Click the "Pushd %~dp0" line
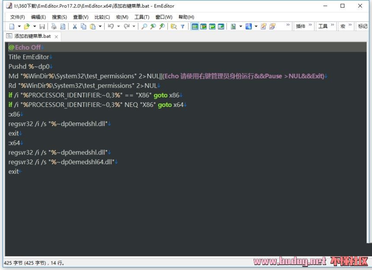Image resolution: width=372 pixels, height=270 pixels. tap(29, 66)
